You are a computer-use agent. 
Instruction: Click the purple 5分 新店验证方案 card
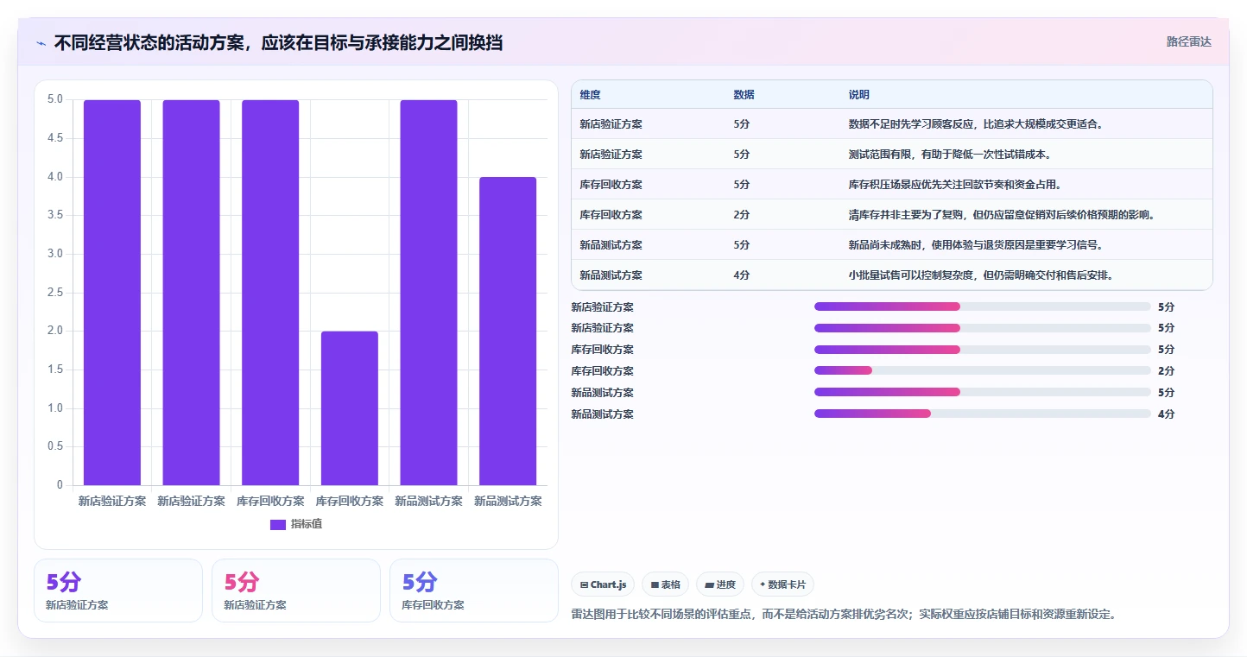pos(118,591)
